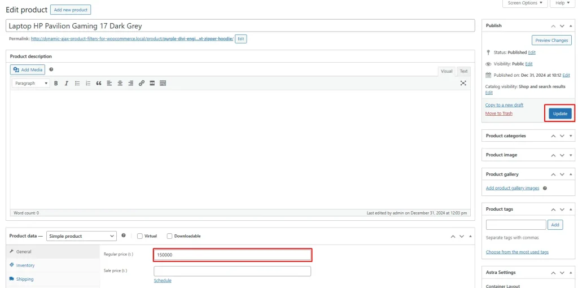578x288 pixels.
Task: Open the Shipping product data tab
Action: (x=52, y=279)
